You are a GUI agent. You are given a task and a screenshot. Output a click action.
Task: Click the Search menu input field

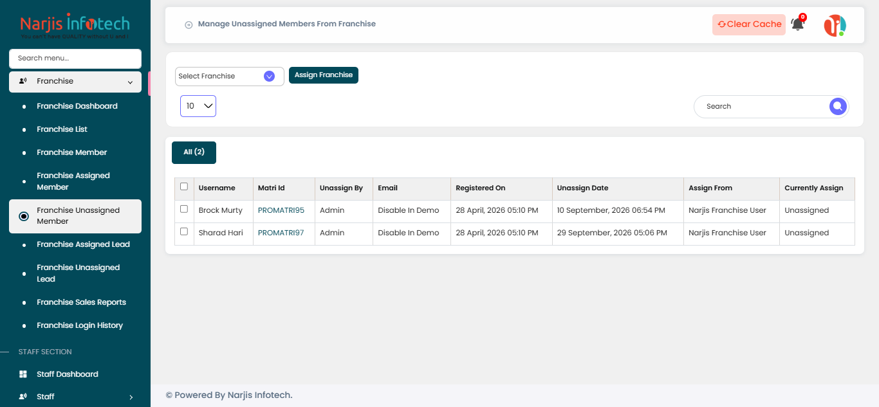click(x=75, y=59)
